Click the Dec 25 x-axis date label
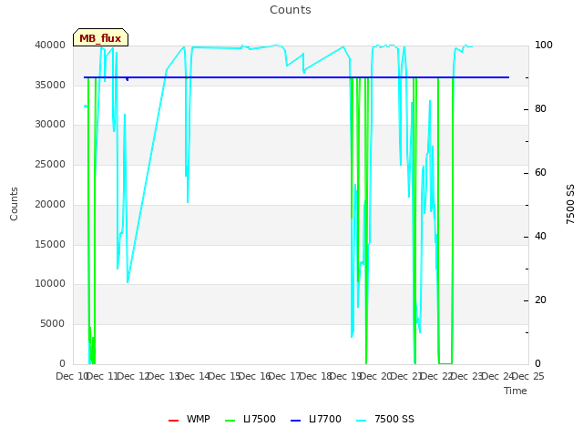583x437 pixels. pos(528,376)
